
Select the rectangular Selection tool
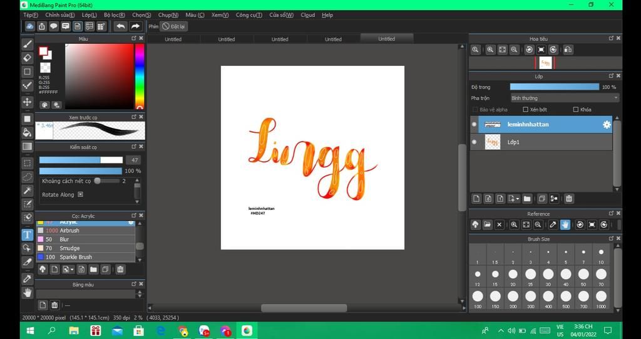[x=28, y=164]
